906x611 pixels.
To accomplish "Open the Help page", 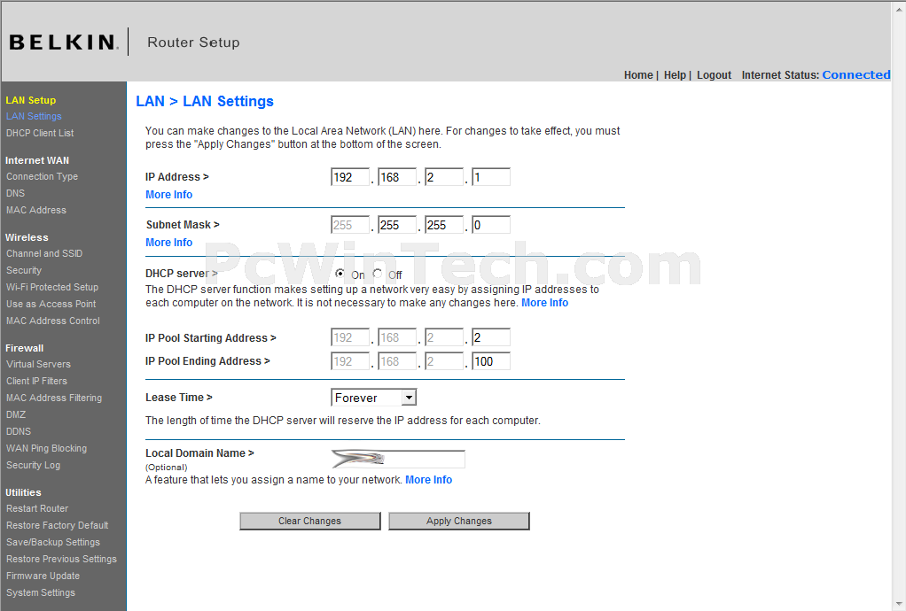I will 675,75.
